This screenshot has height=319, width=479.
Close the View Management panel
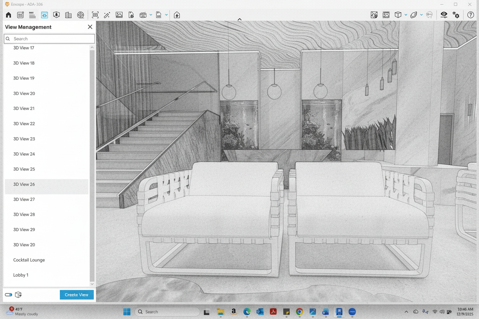[x=90, y=27]
